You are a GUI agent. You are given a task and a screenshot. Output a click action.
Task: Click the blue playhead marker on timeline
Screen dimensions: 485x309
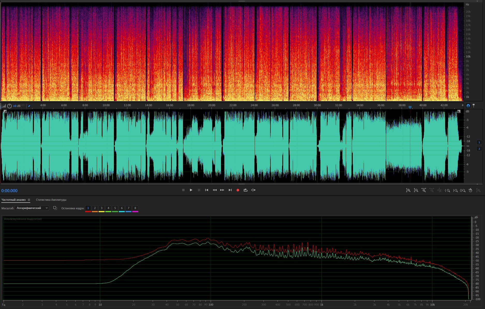tap(410, 107)
